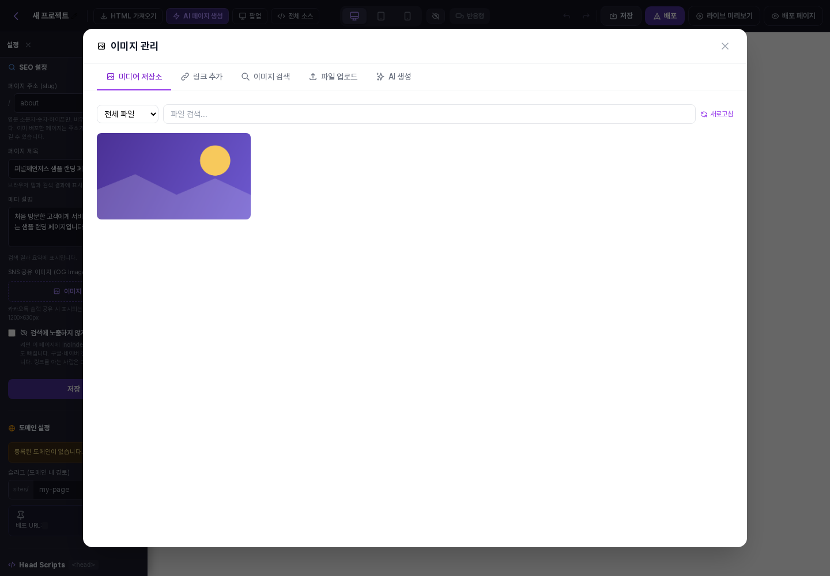Viewport: 830px width, 576px height.
Task: Click HTML 가져오기 in the editor toolbar
Action: (x=128, y=16)
